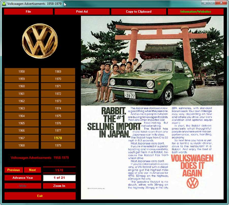Image resolution: width=229 pixels, height=205 pixels.
Task: Click the gold VW logo
Action: tap(40, 41)
